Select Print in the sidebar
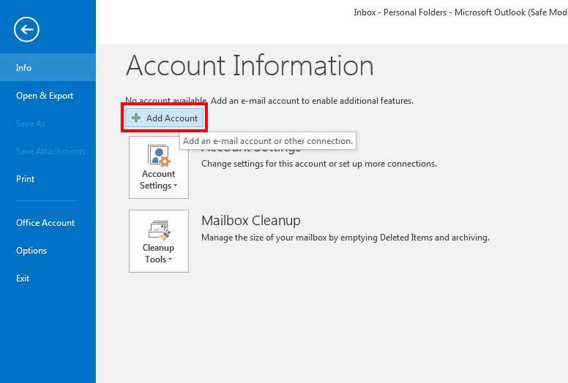Image resolution: width=568 pixels, height=383 pixels. [x=48, y=179]
